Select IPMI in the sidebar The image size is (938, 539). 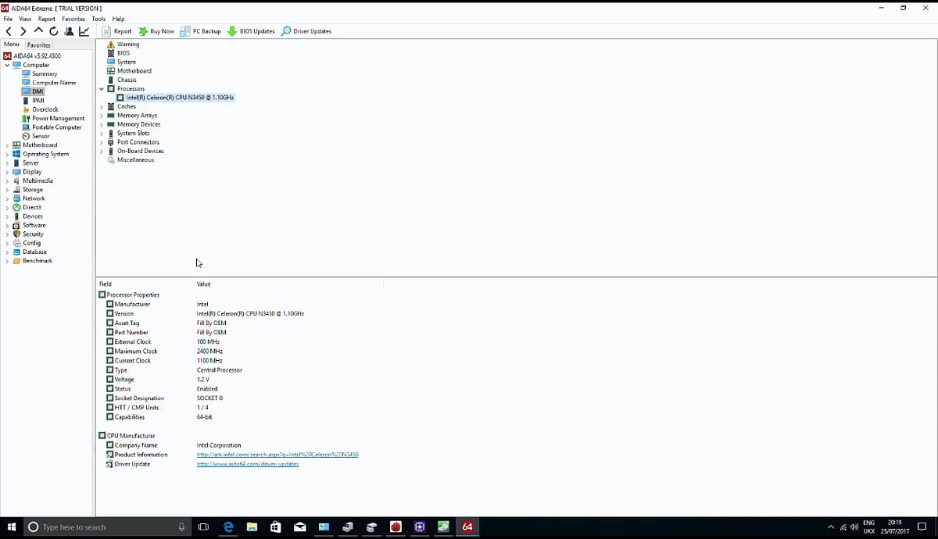(x=38, y=101)
